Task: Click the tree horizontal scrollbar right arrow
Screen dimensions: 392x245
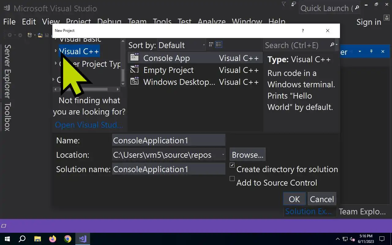Action: click(x=118, y=89)
